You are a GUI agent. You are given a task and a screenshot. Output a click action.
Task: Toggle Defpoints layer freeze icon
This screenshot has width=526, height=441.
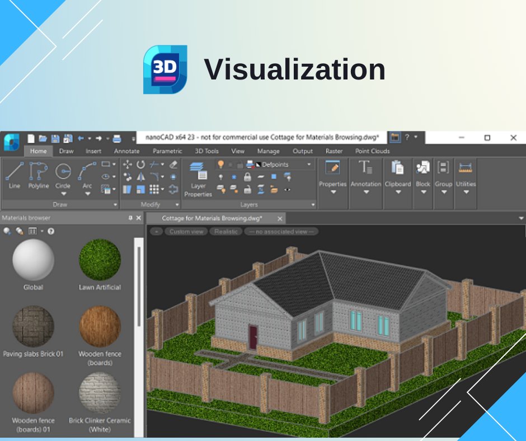click(x=231, y=165)
